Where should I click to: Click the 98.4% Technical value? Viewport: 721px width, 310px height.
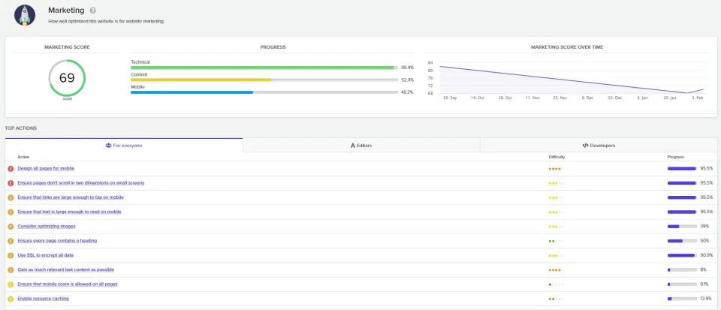407,68
